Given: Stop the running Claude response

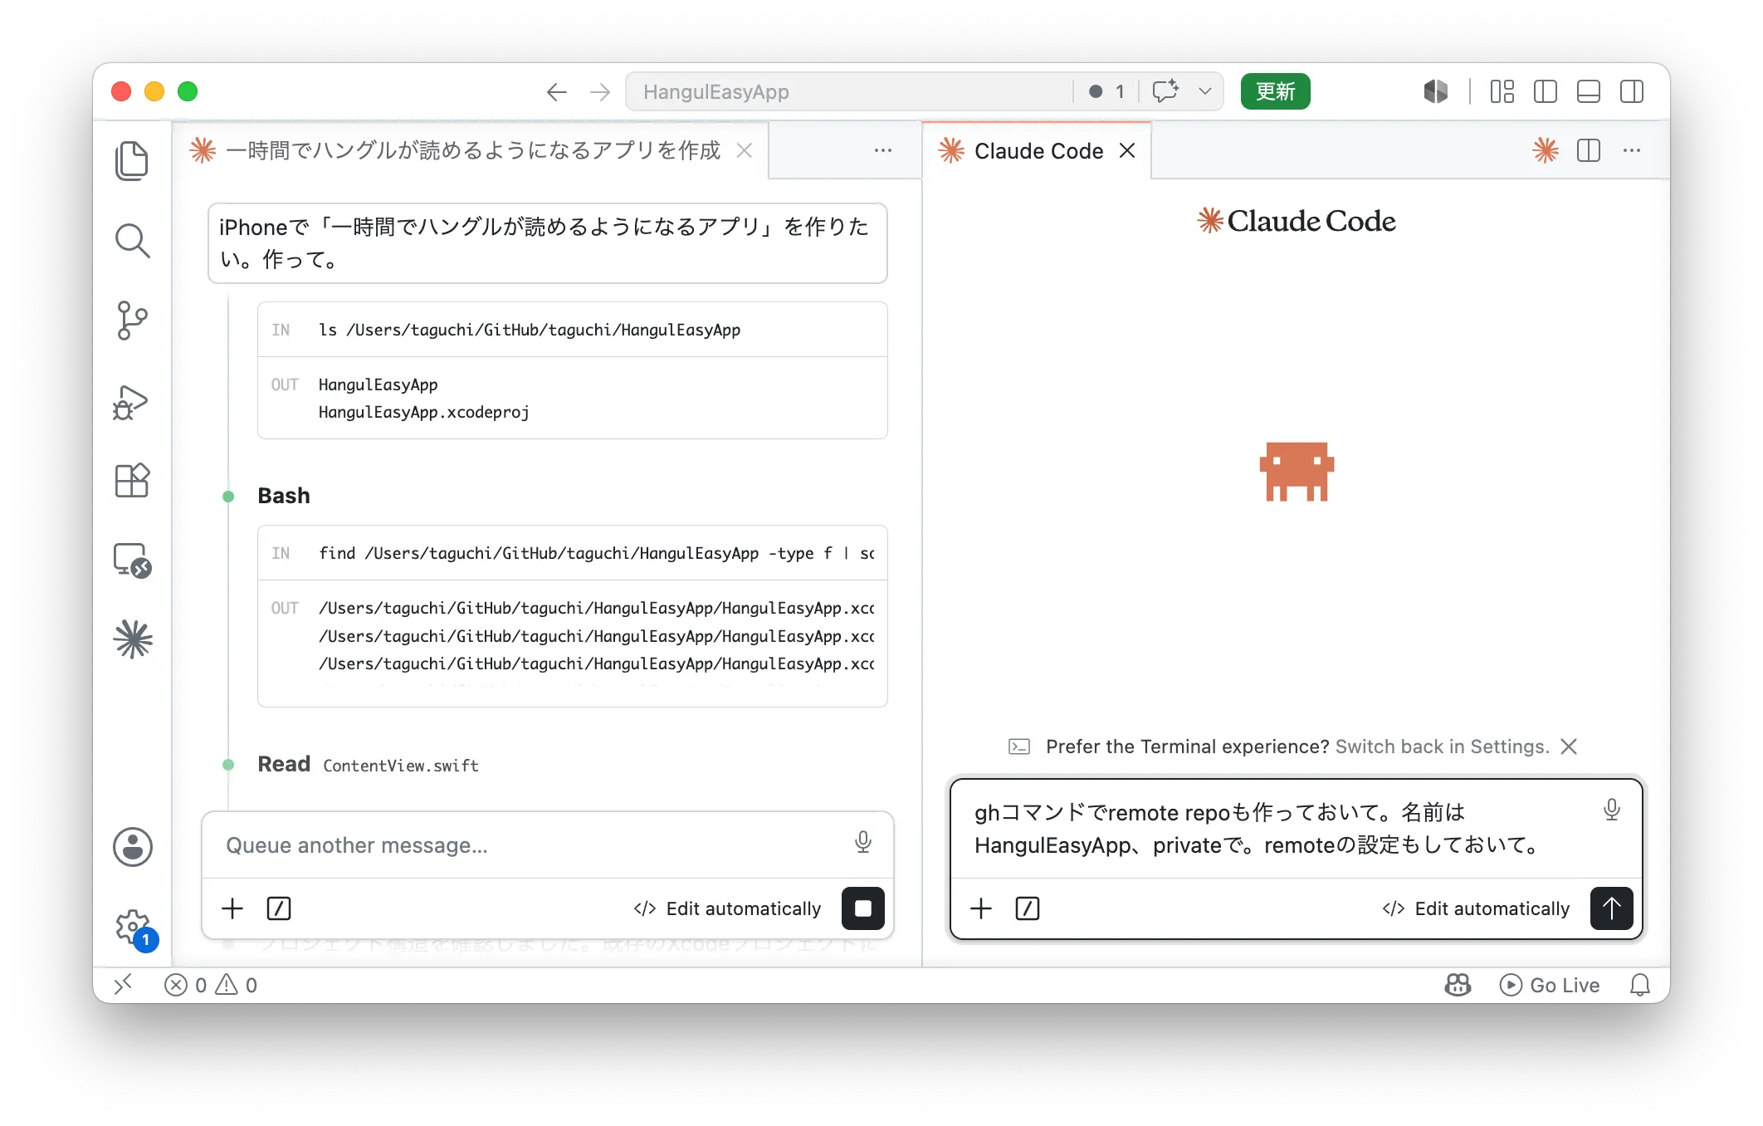Looking at the screenshot, I should (x=863, y=908).
